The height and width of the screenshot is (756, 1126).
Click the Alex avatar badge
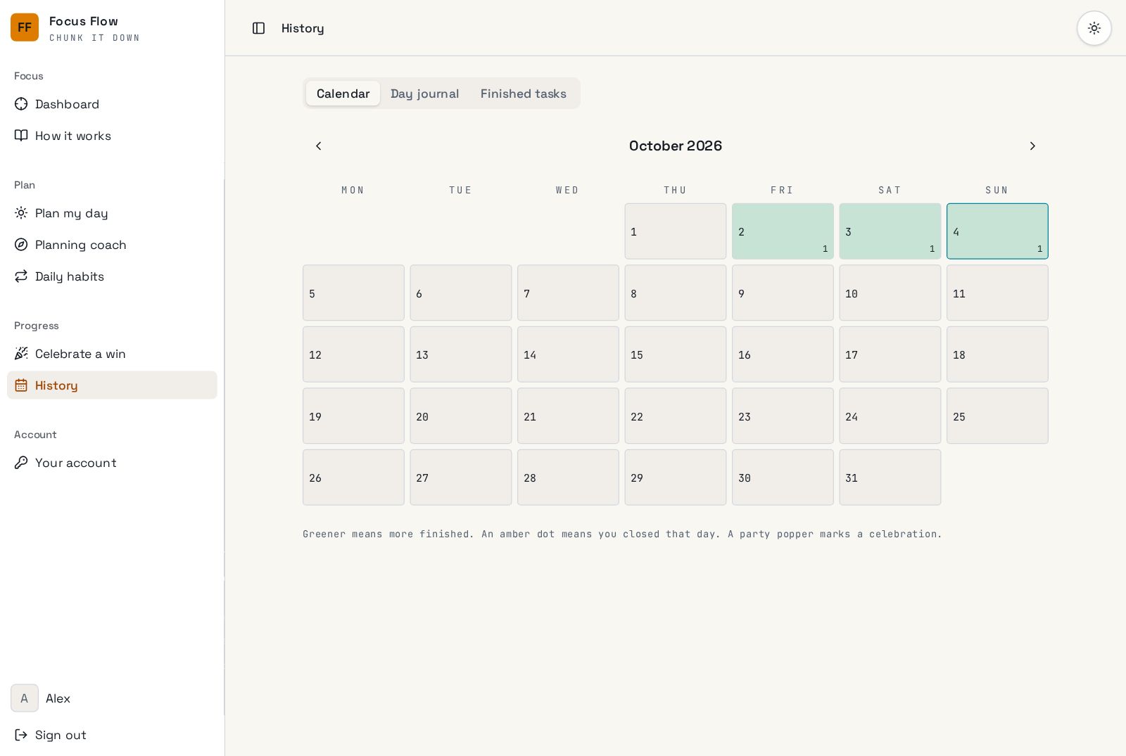(25, 698)
